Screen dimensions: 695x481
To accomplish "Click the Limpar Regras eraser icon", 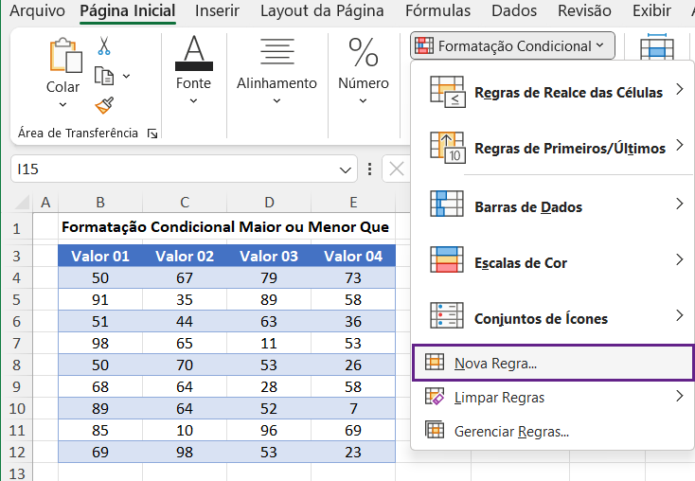I will pyautogui.click(x=435, y=397).
